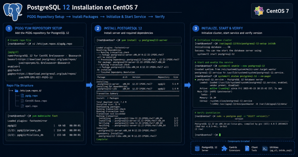Click the file icon next to pgdg.repo
This screenshot has height=157, width=298.
[x=22, y=96]
